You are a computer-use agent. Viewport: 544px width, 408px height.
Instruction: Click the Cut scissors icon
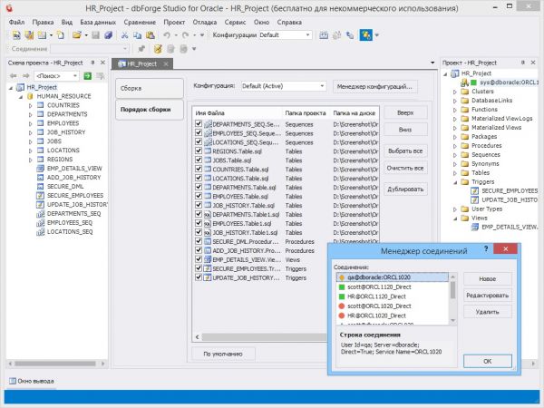pyautogui.click(x=123, y=34)
